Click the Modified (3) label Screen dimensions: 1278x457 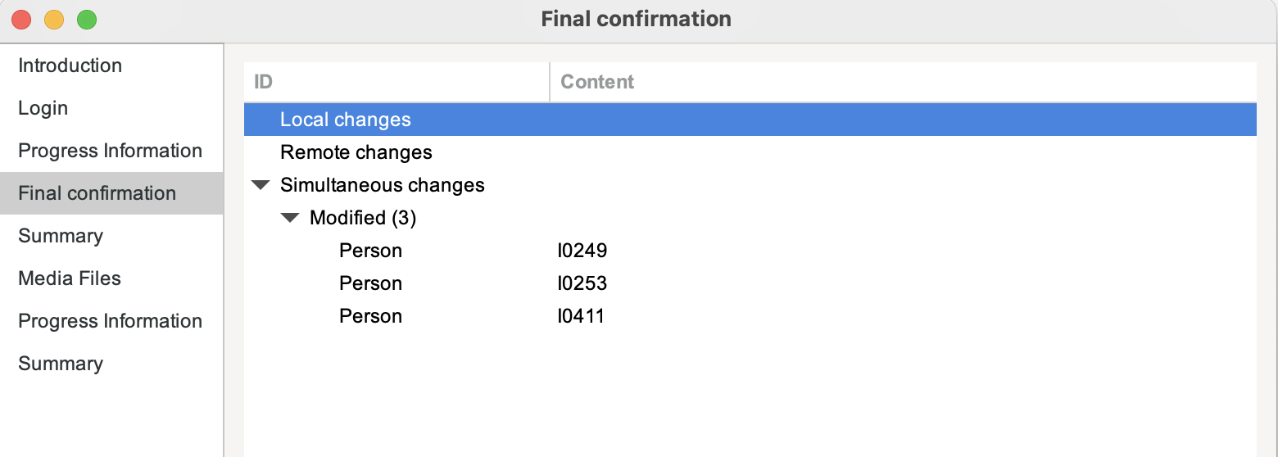362,218
